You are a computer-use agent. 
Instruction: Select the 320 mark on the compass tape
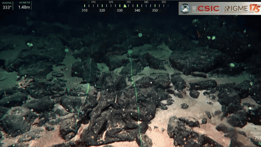pos(102,10)
